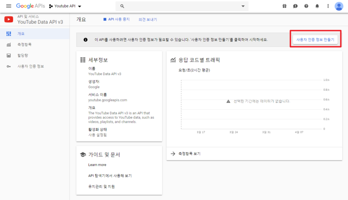Screen dimensions: 348x200
Task: Click 측정항목 보기 link
Action: point(190,154)
